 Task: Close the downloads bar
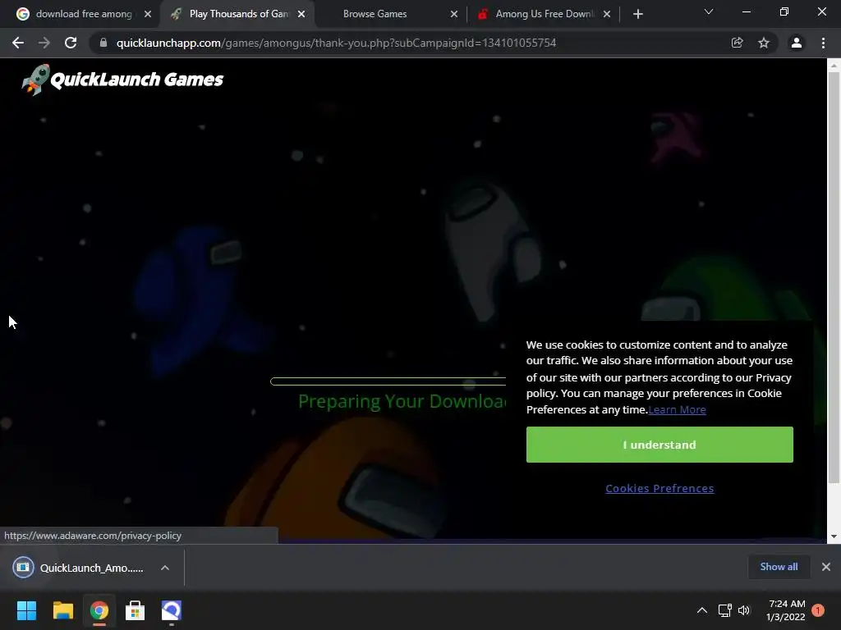tap(826, 567)
